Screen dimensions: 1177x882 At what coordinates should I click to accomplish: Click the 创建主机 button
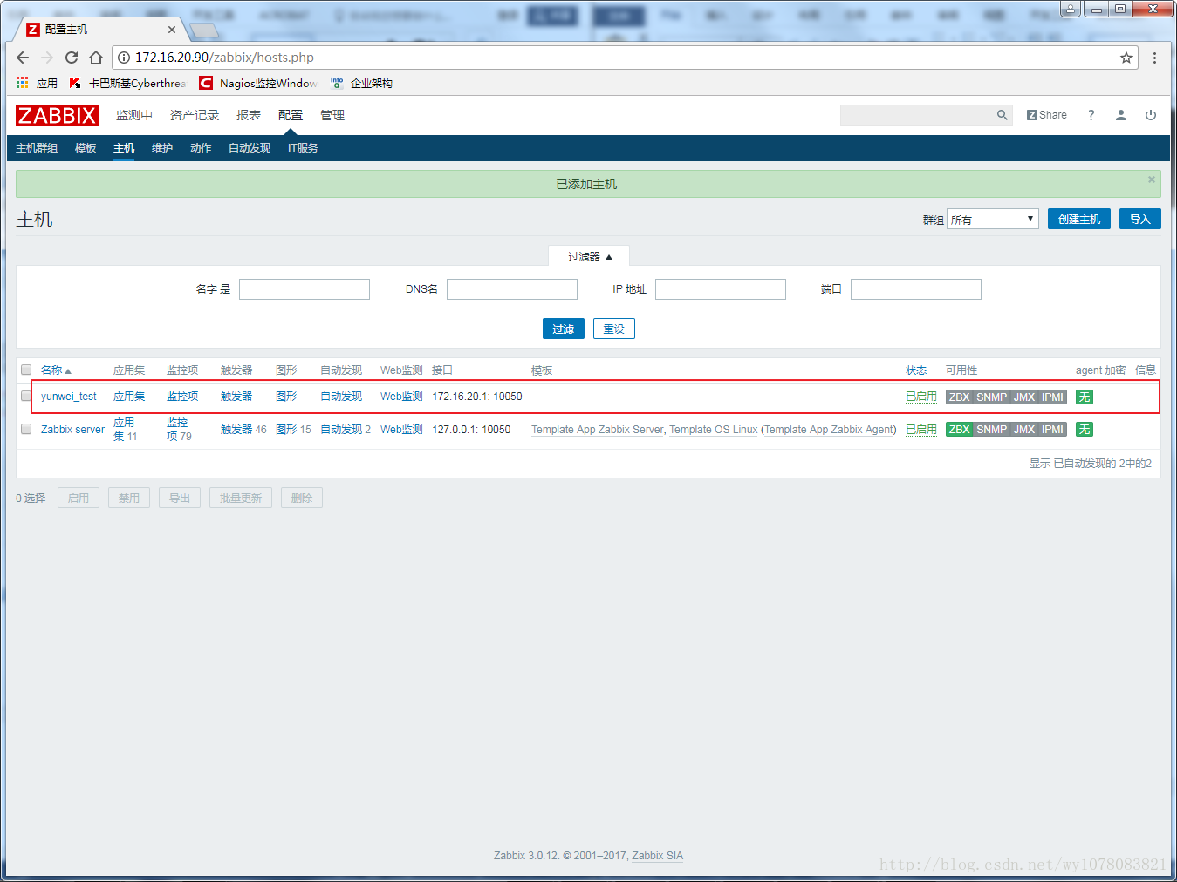[1079, 219]
